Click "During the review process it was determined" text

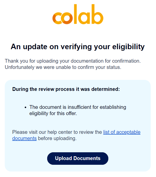coord(66,89)
